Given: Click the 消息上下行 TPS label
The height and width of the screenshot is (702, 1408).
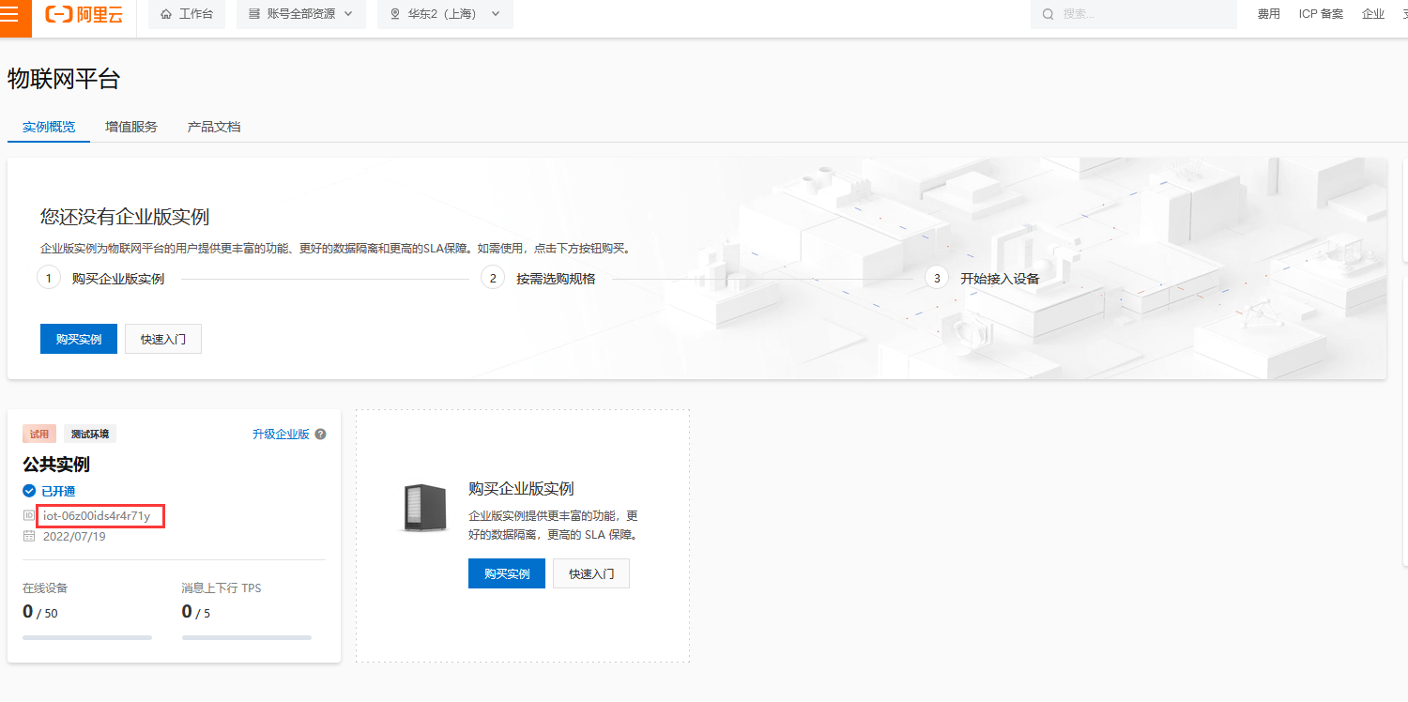Looking at the screenshot, I should click(x=222, y=588).
